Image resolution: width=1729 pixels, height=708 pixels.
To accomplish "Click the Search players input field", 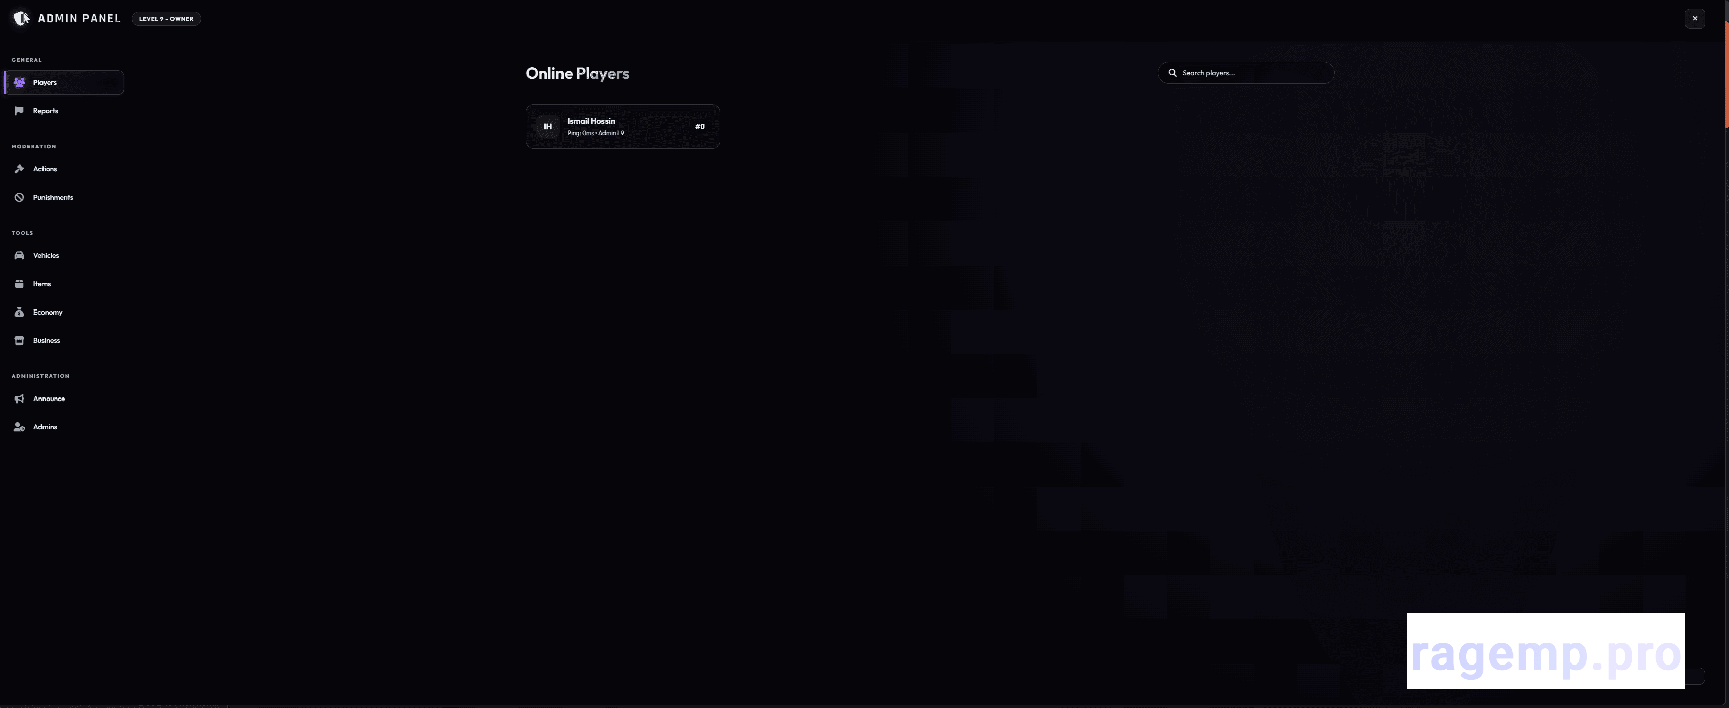I will [x=1246, y=72].
